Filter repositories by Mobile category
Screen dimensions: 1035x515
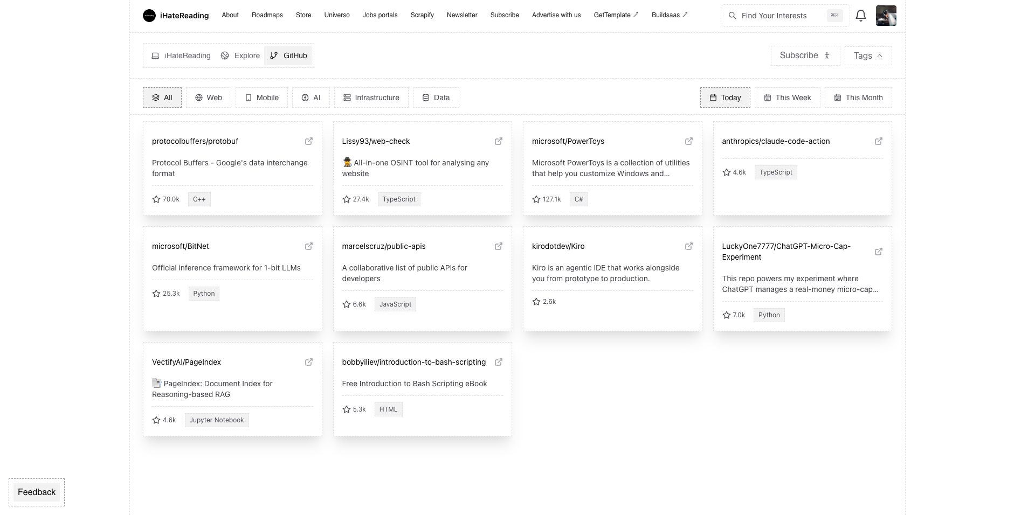click(x=261, y=98)
